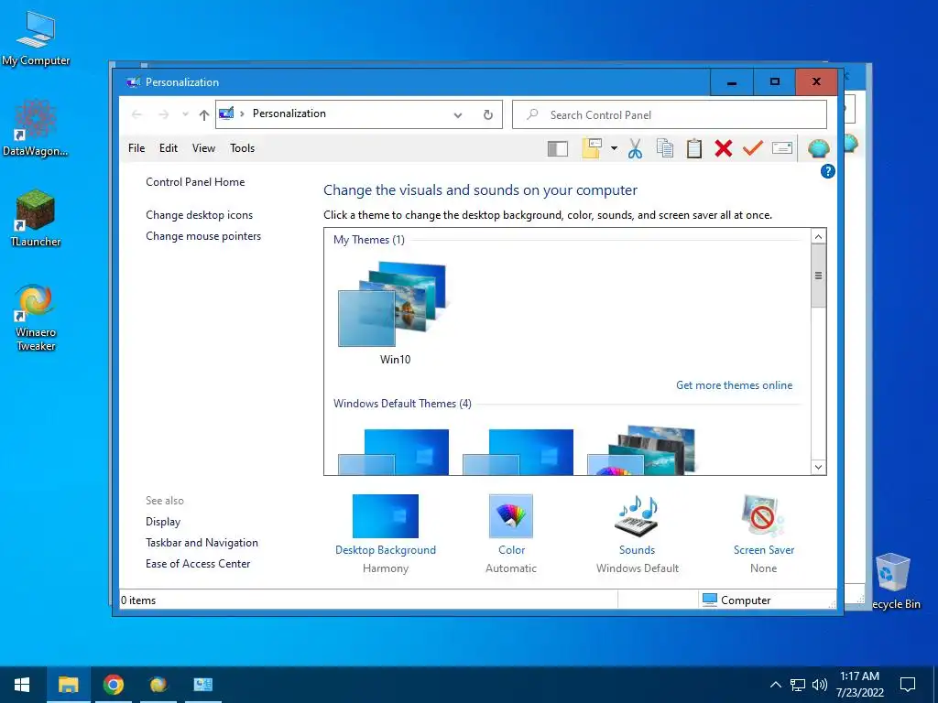This screenshot has width=938, height=703.
Task: Click Get more themes online link
Action: click(x=734, y=385)
